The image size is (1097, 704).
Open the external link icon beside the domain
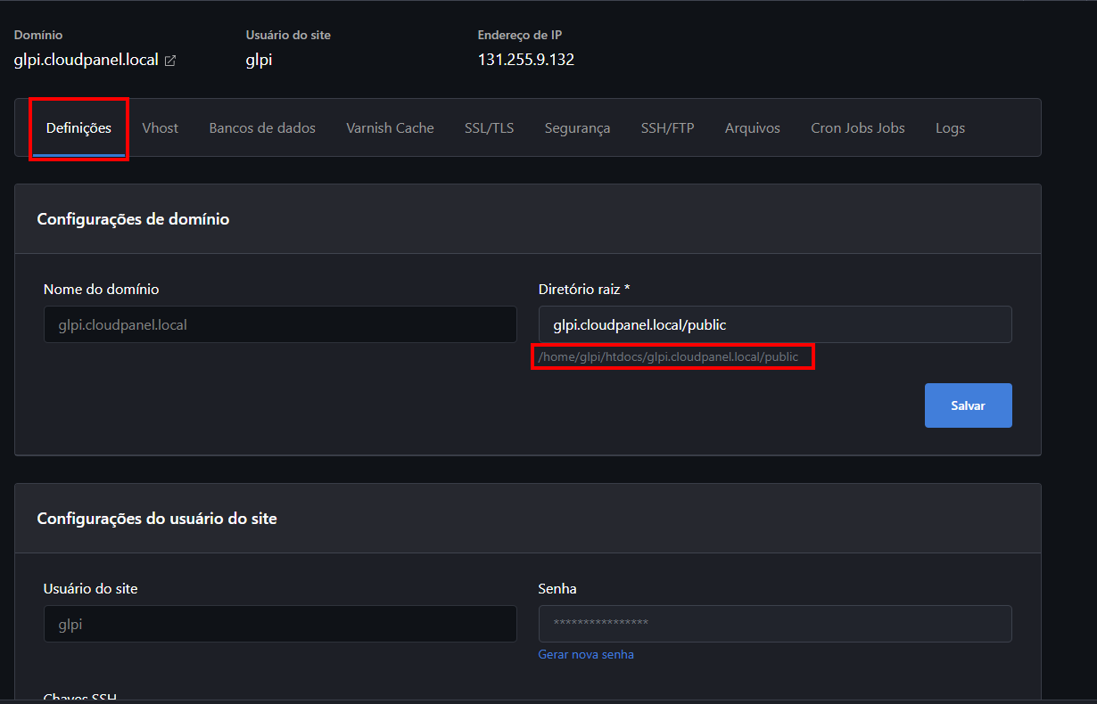(170, 61)
